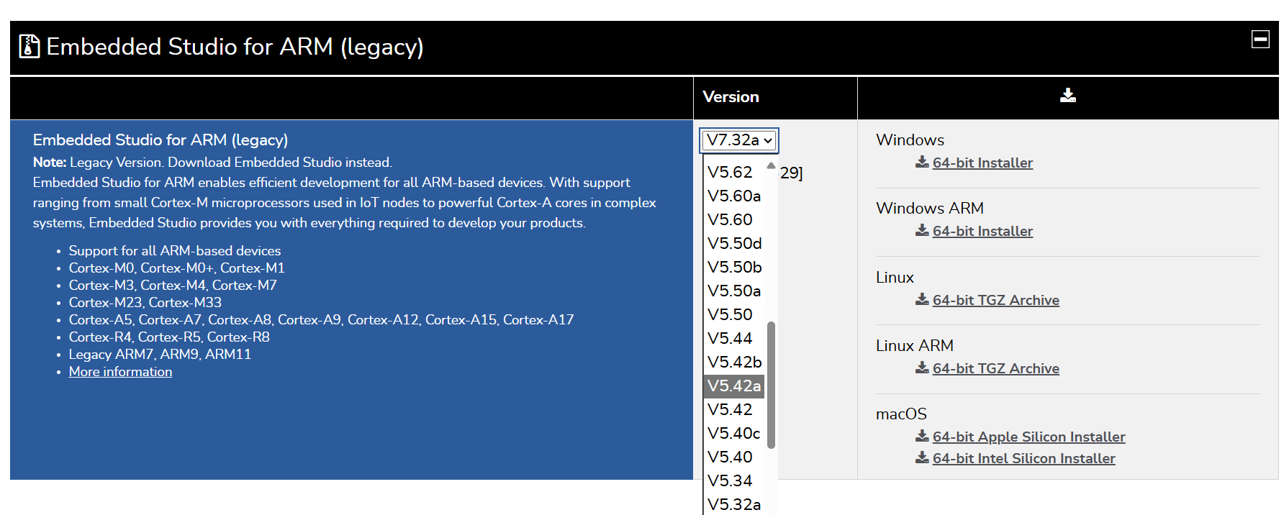Viewport: 1284px width, 515px height.
Task: Click the download icon beside Windows ARM installer
Action: point(921,231)
